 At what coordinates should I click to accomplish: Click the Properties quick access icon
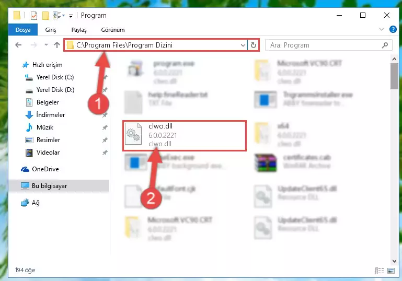click(34, 16)
